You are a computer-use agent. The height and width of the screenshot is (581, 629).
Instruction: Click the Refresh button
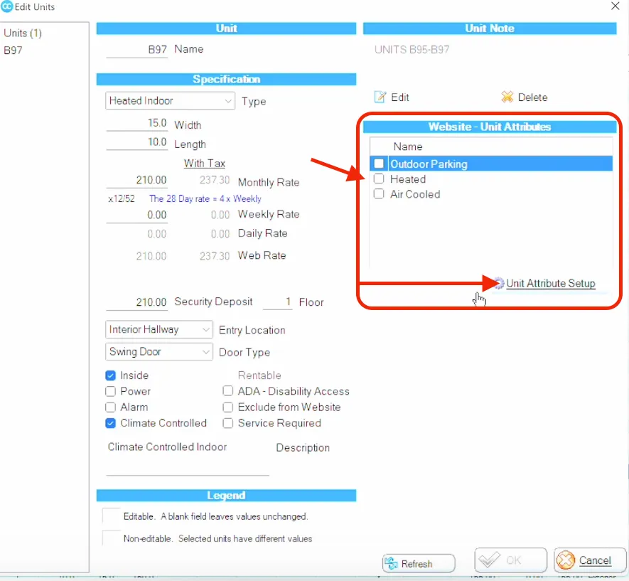point(419,563)
